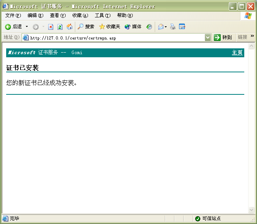
Task: Open the Media (媒体) button
Action: coord(133,27)
